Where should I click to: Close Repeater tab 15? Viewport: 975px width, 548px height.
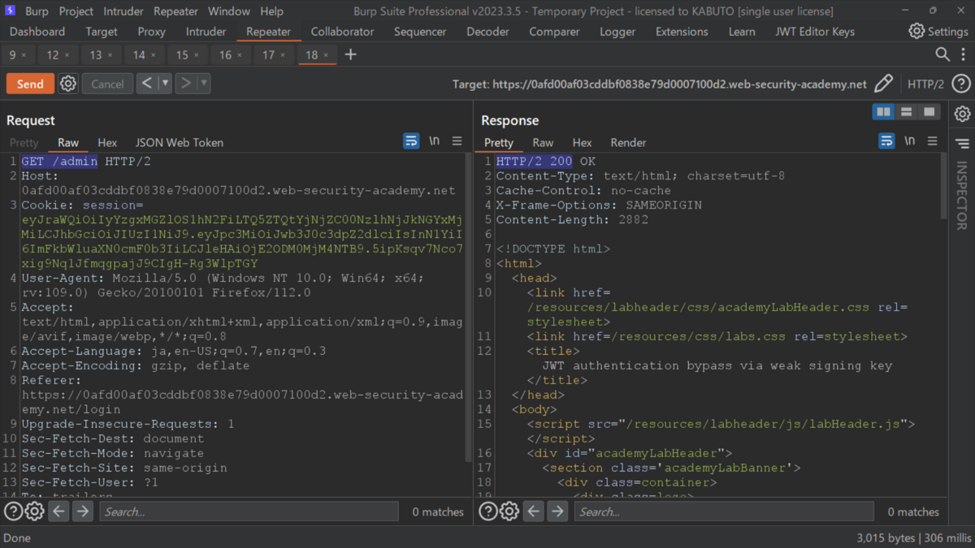click(x=196, y=55)
